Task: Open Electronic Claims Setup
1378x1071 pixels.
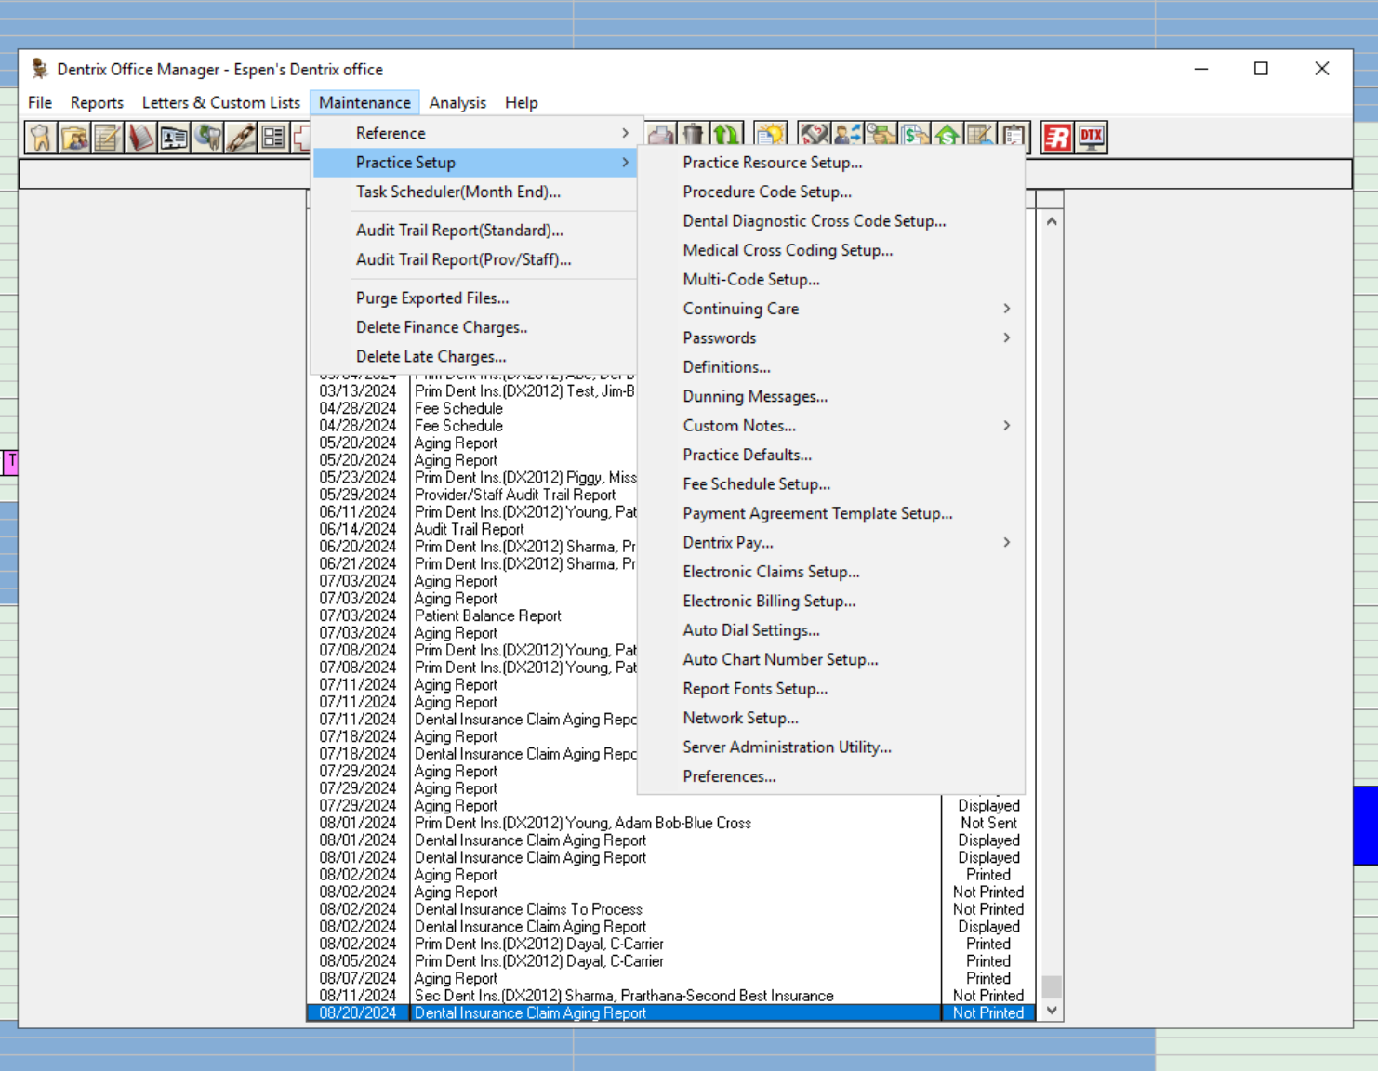Action: [831, 572]
